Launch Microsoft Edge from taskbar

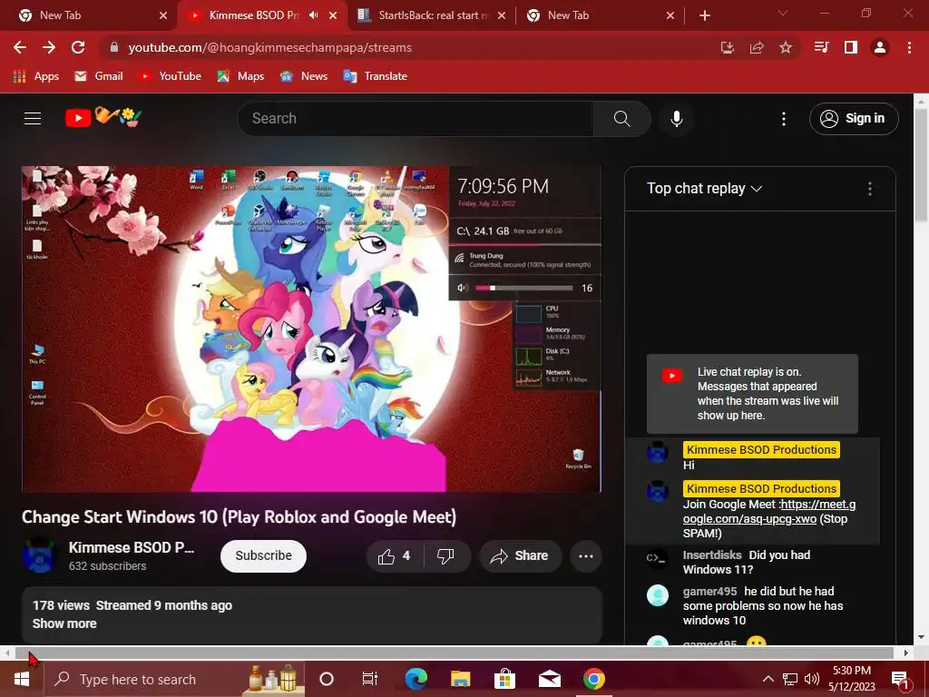click(x=416, y=679)
